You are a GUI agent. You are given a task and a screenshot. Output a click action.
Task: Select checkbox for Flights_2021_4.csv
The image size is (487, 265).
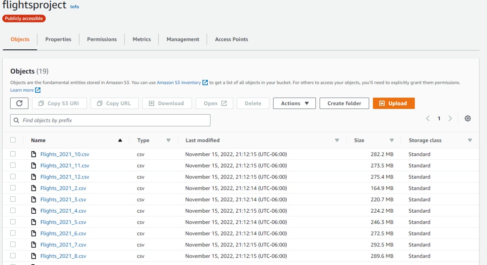(13, 210)
